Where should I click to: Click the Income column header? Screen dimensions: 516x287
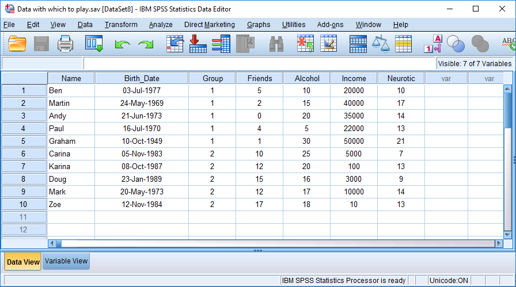point(354,78)
